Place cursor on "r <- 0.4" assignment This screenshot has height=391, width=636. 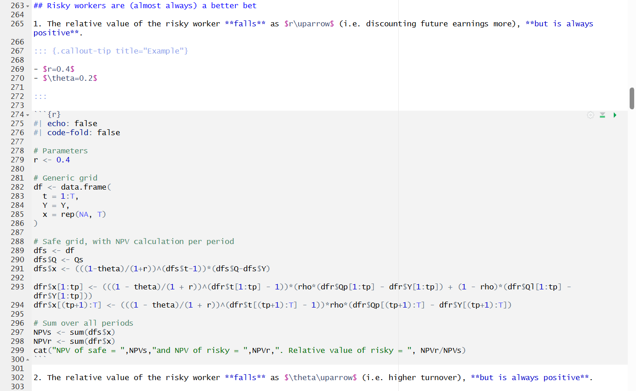(x=52, y=160)
